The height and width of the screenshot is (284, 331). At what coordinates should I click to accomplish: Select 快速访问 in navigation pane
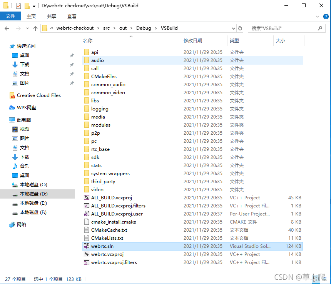[x=26, y=46]
